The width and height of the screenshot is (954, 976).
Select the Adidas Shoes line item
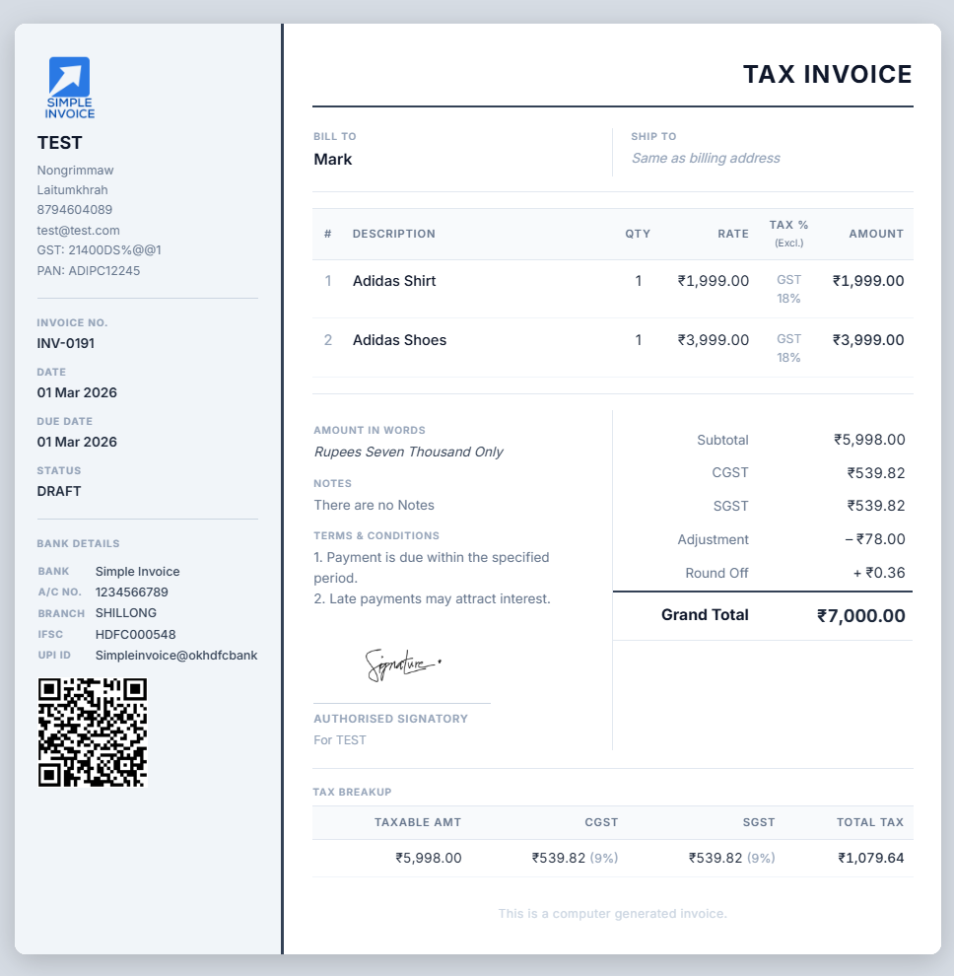399,340
